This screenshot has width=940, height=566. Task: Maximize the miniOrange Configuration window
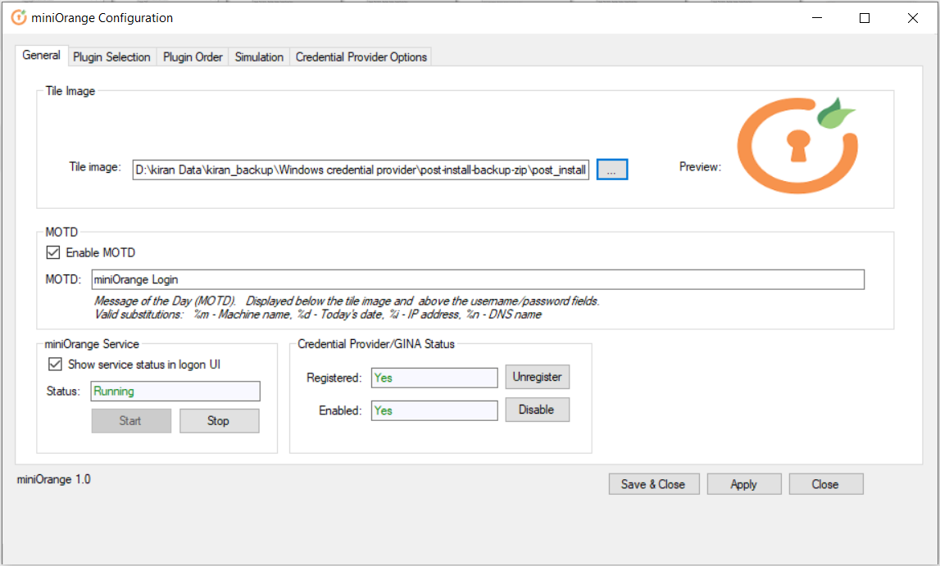[x=865, y=18]
